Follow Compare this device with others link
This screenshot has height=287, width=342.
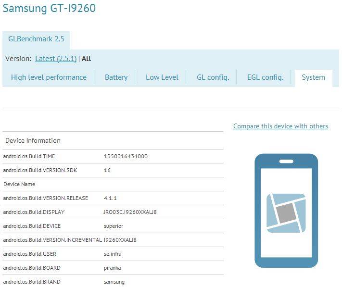280,126
